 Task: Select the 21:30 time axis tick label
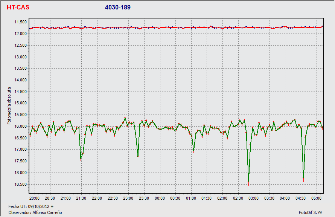81,198
